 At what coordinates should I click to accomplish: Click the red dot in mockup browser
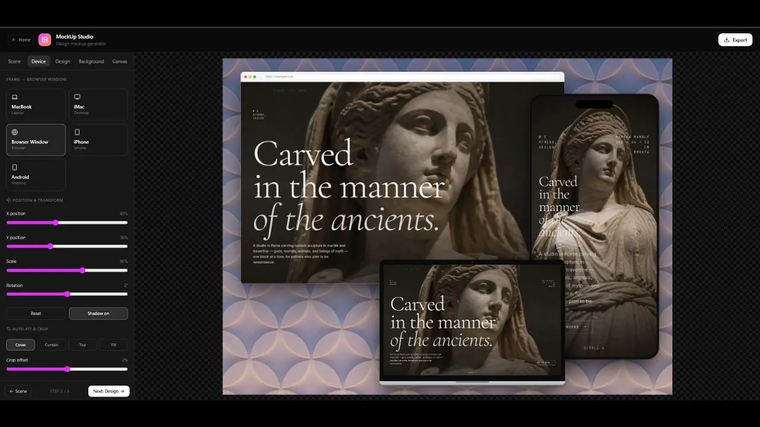click(246, 77)
